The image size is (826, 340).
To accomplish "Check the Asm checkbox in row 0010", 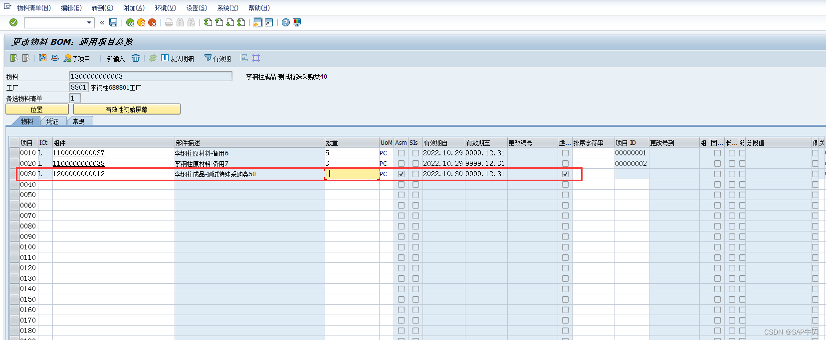I will 401,153.
